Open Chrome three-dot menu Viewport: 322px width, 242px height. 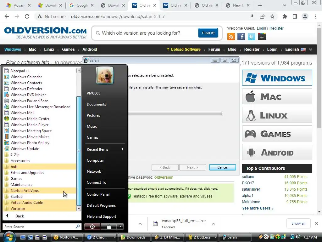(315, 16)
